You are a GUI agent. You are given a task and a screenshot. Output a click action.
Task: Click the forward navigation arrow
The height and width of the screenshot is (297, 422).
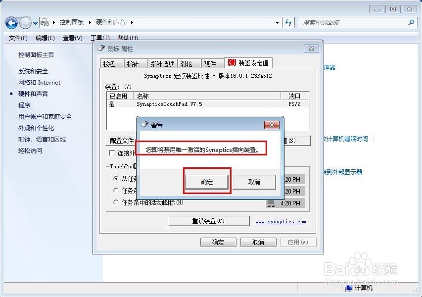pos(26,23)
